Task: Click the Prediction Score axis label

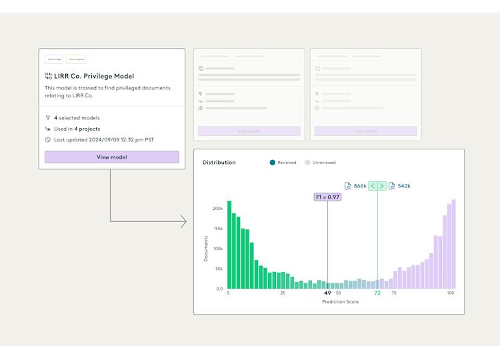Action: tap(340, 302)
